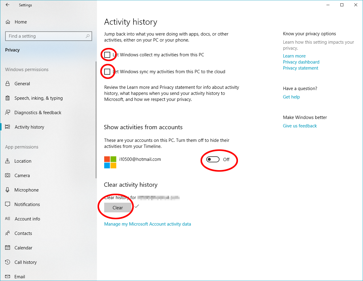The width and height of the screenshot is (363, 281).
Task: Follow 'Manage my Microsoft Account activity data'
Action: pos(147,224)
